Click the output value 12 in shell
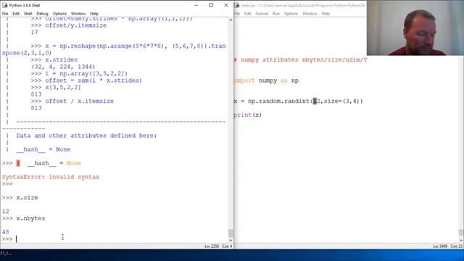464x261 pixels. click(x=5, y=211)
